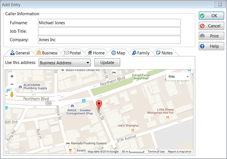This screenshot has height=159, width=227.
Task: Click the blue question mark icon
Action: (202, 46)
